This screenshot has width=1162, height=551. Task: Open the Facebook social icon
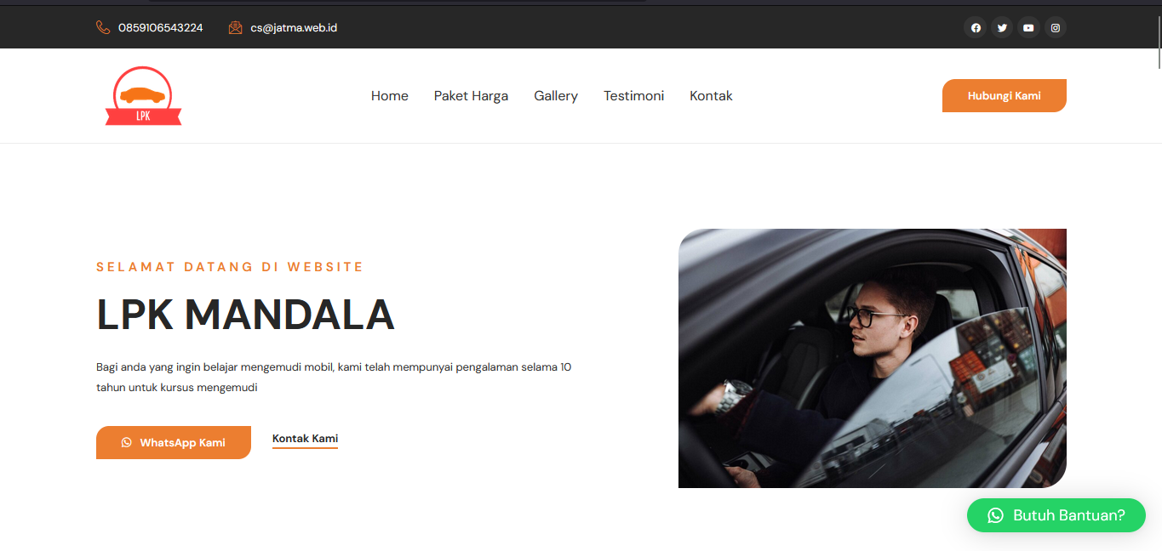coord(976,28)
